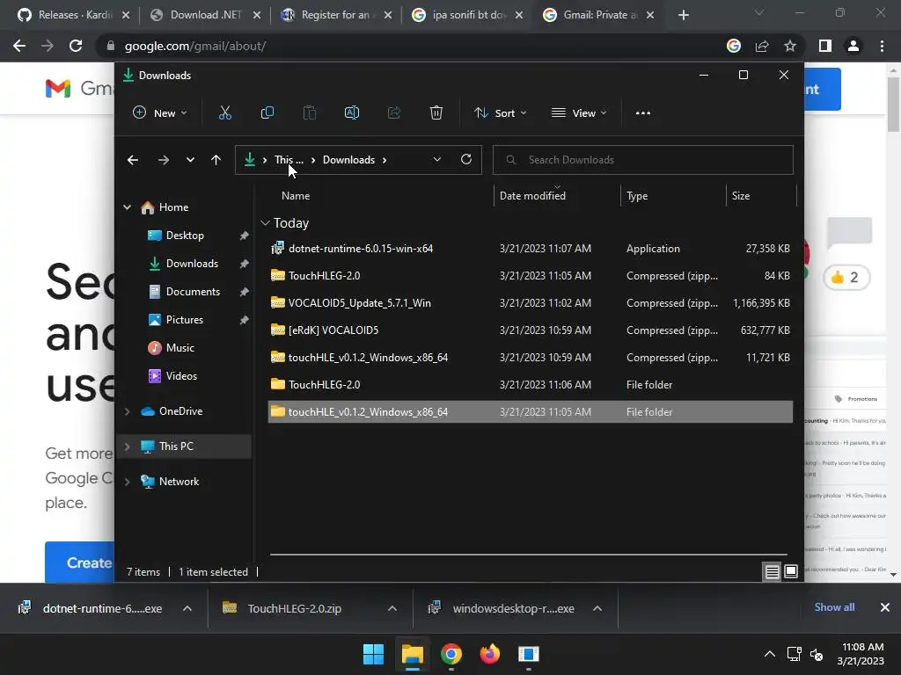Open Chrome side panel icon

click(825, 46)
